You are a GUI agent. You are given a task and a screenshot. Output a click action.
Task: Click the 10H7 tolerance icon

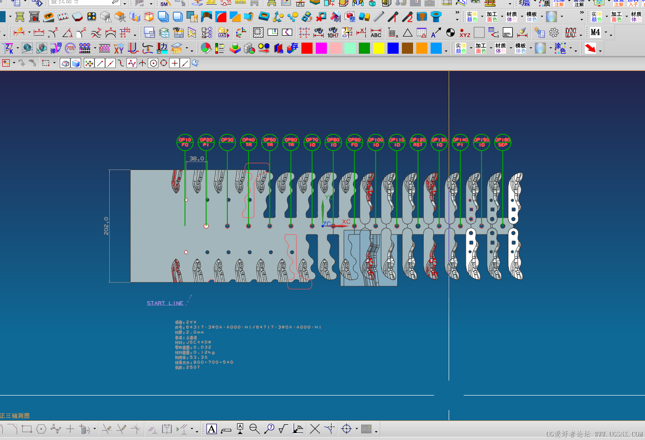coord(333,33)
